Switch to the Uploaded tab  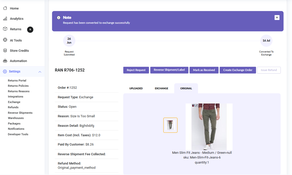point(136,88)
